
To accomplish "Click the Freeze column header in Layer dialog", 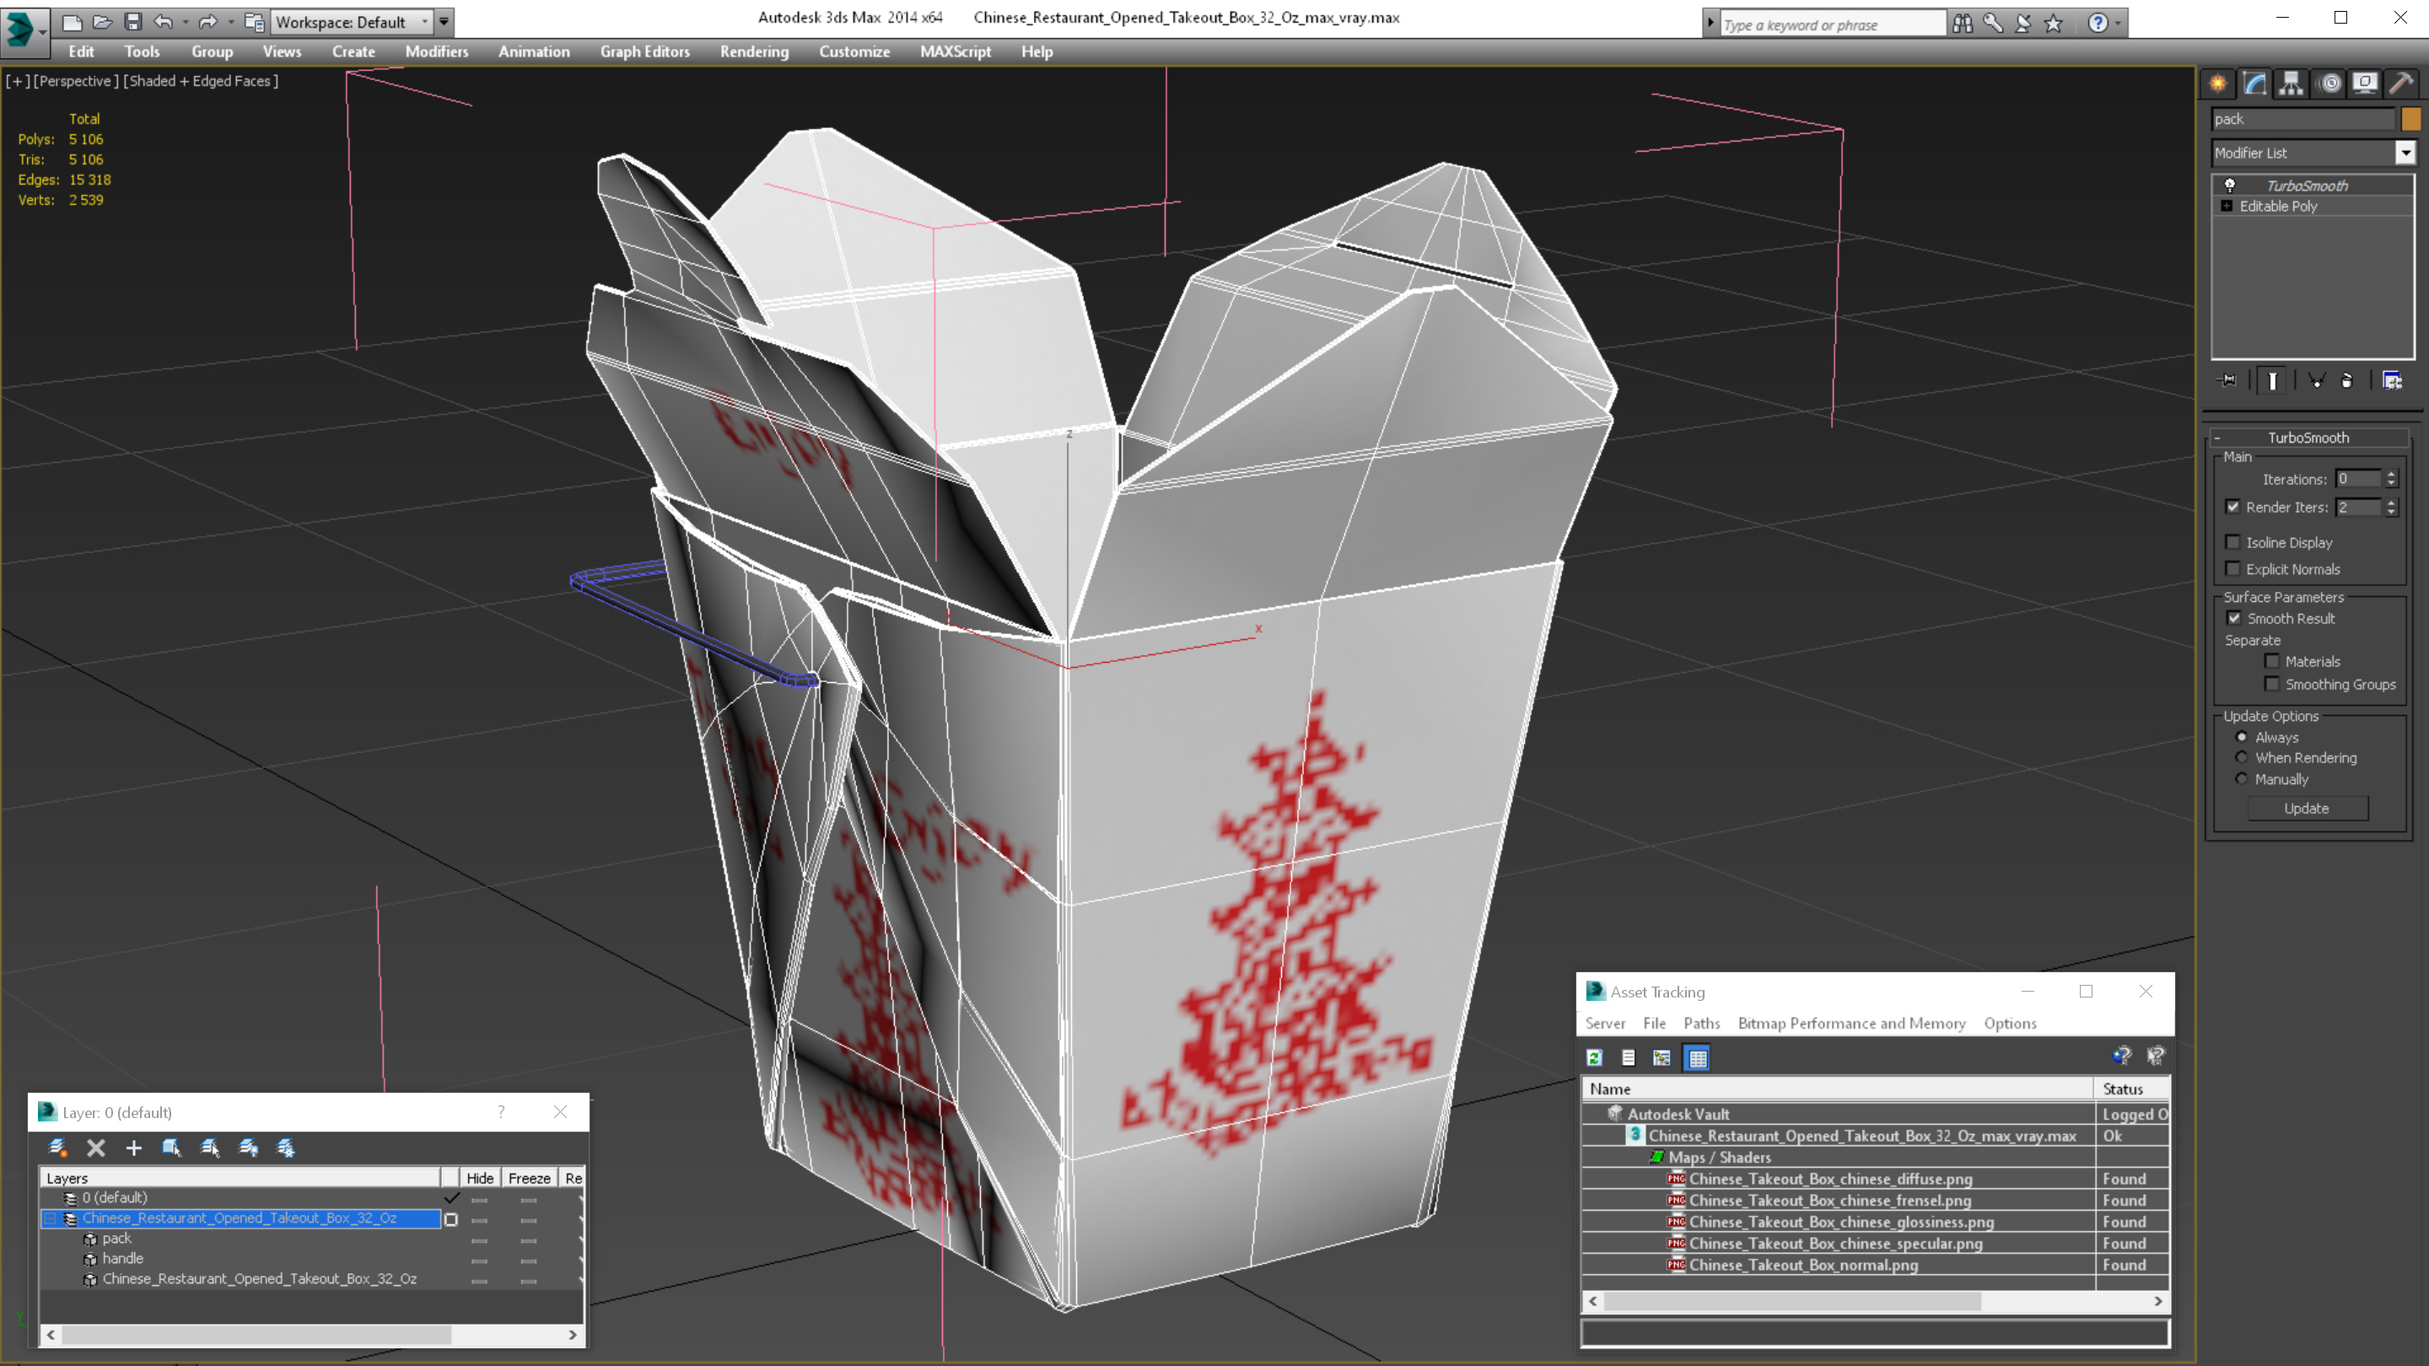I will point(529,1177).
